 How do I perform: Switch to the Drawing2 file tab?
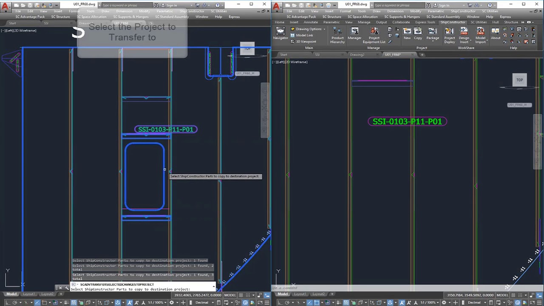(357, 54)
